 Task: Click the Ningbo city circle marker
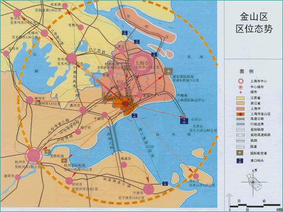148,189
